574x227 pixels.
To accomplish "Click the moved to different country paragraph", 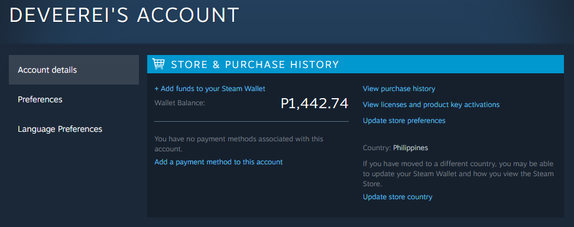I will (x=458, y=174).
